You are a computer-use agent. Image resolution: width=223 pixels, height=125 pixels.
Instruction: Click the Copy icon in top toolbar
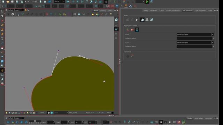pyautogui.click(x=40, y=1)
